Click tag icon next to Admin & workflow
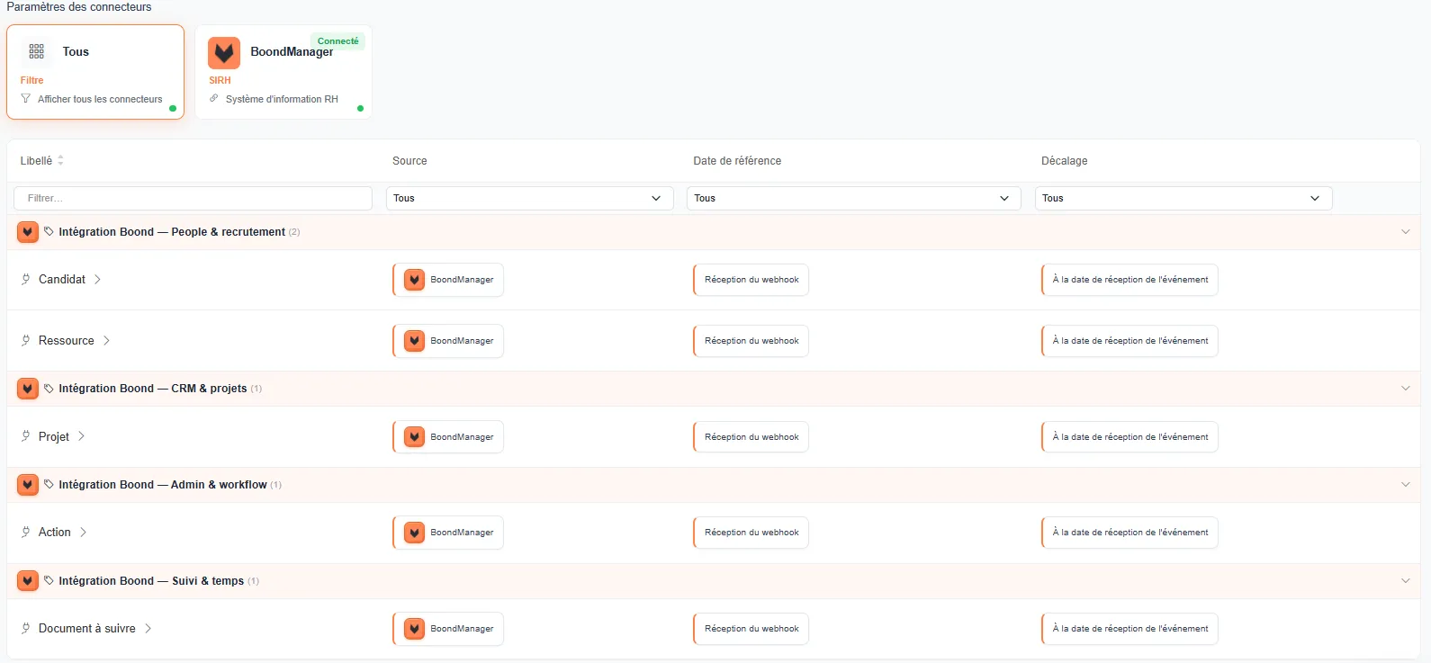 tap(49, 485)
